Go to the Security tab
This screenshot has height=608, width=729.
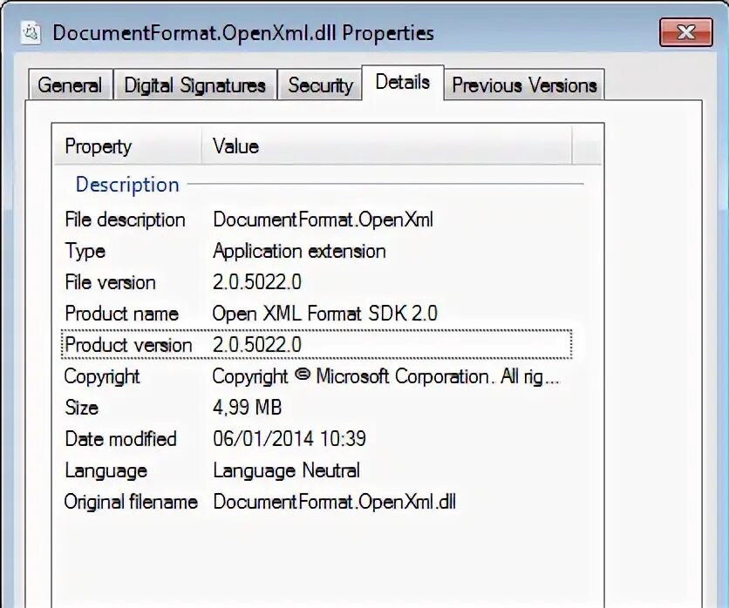coord(320,85)
